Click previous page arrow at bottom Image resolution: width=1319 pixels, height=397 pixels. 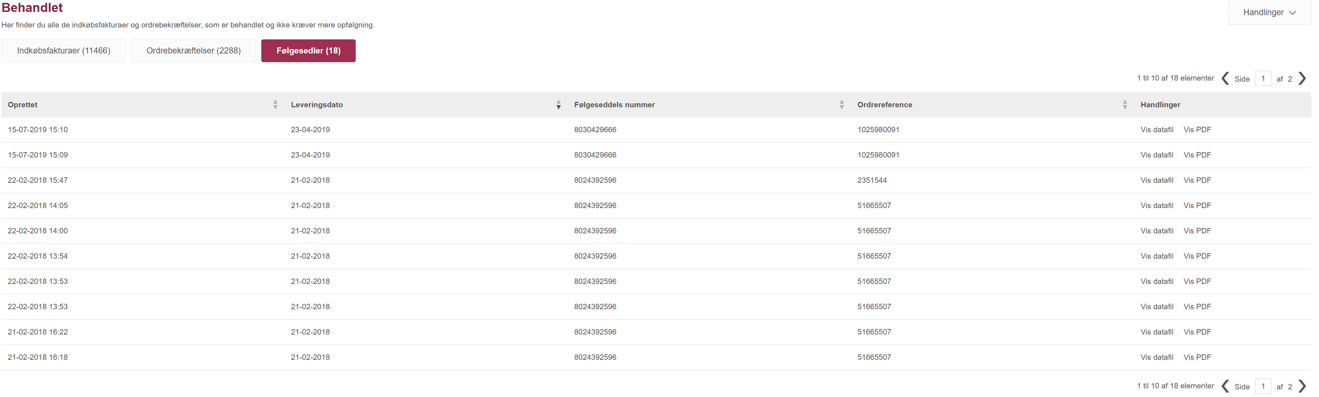(x=1225, y=386)
